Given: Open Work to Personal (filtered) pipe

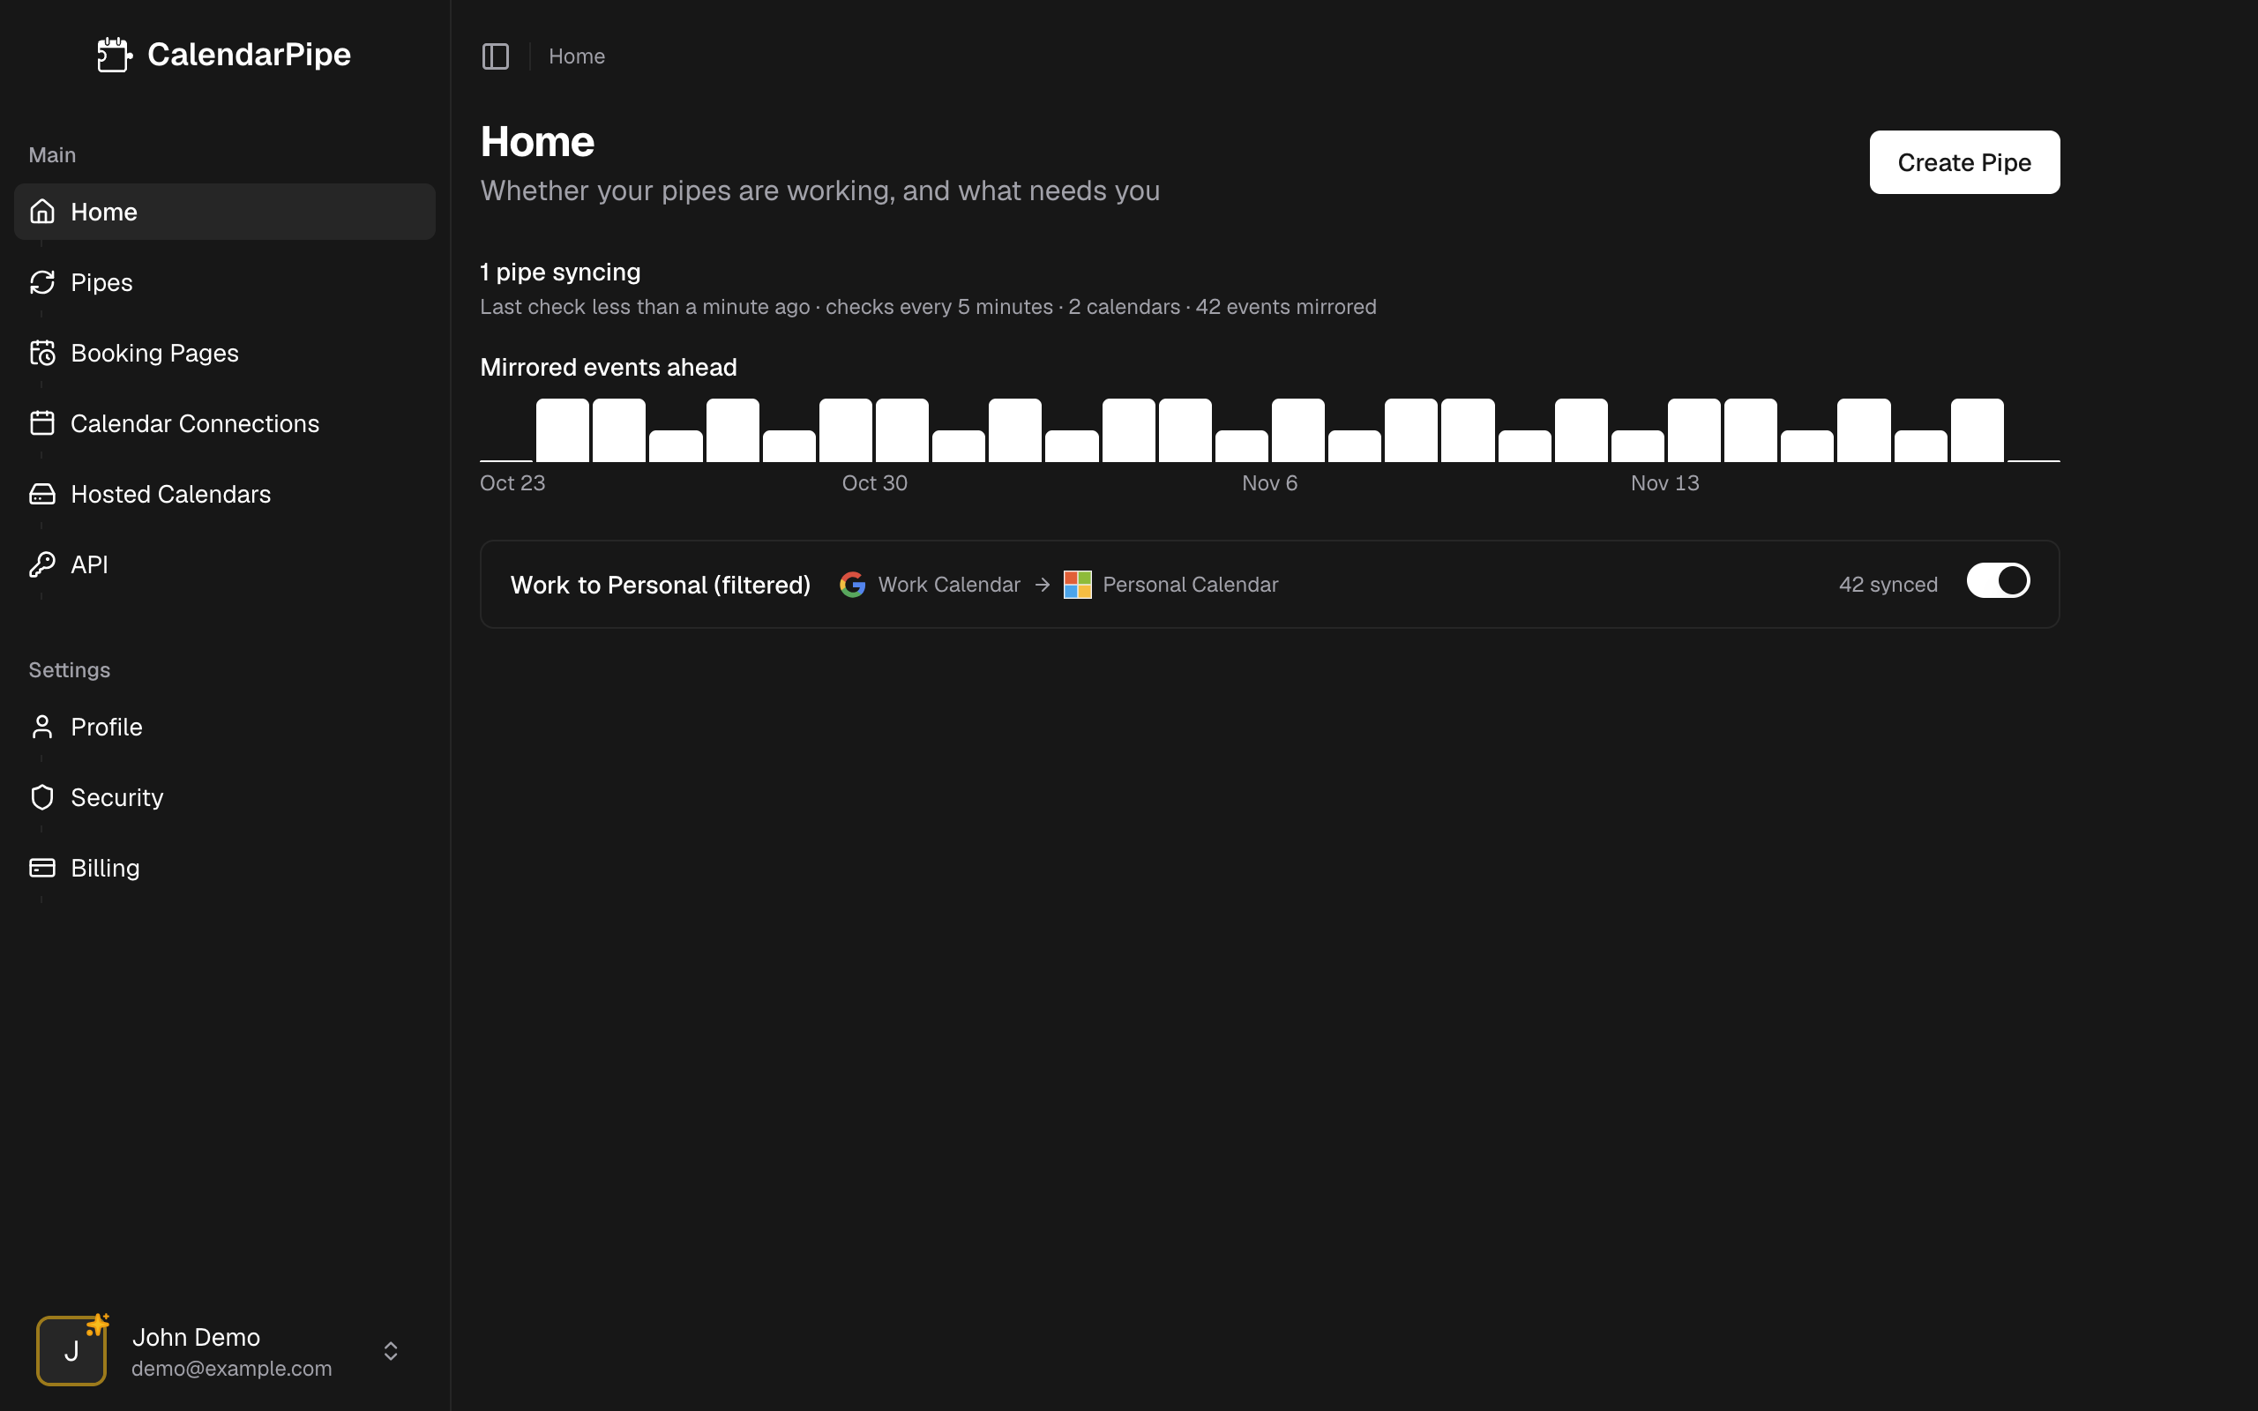Looking at the screenshot, I should click(x=661, y=585).
